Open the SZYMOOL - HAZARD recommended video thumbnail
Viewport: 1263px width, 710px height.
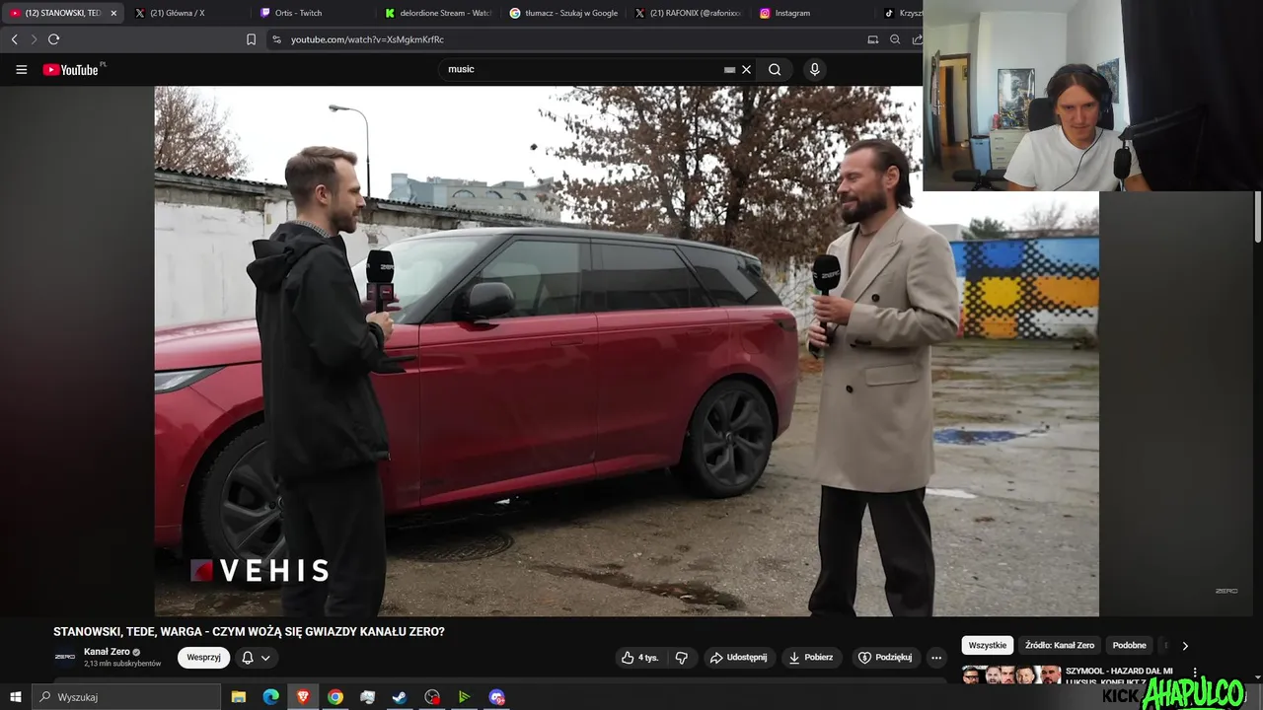tap(1011, 674)
